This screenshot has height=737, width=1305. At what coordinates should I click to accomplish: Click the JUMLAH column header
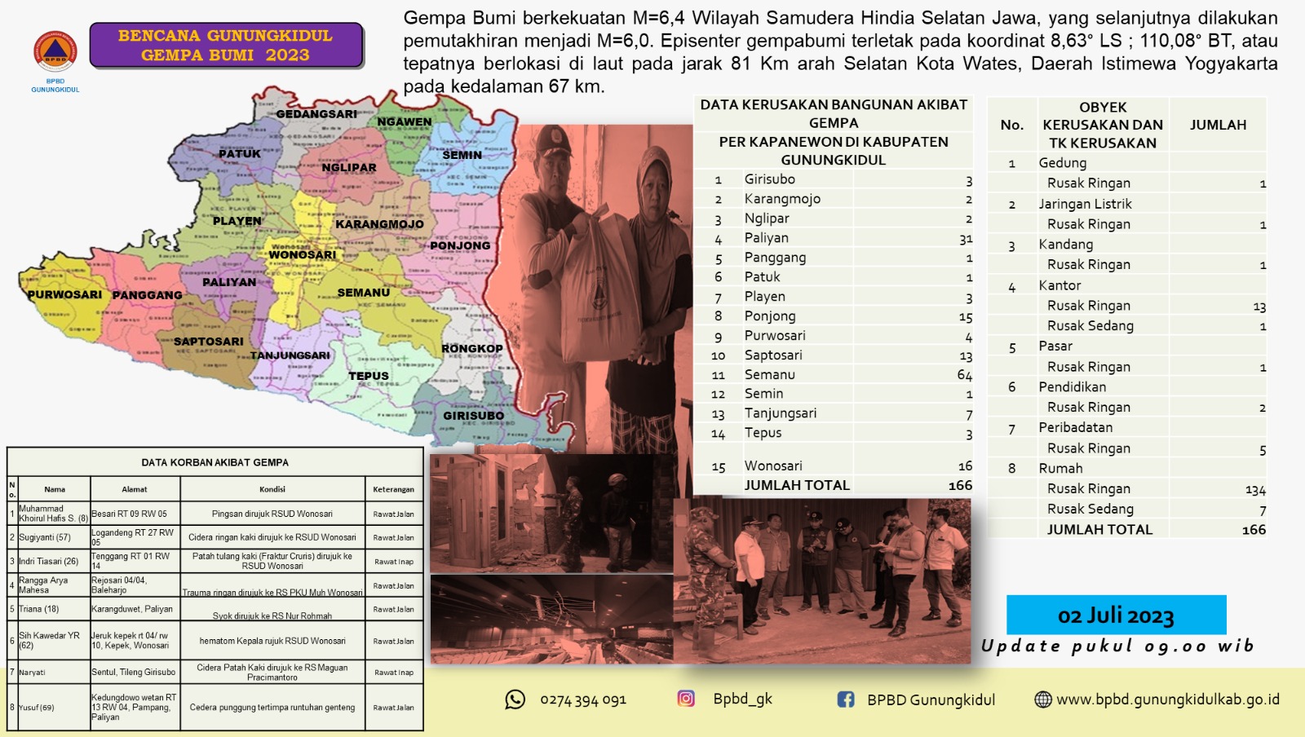[x=1218, y=125]
